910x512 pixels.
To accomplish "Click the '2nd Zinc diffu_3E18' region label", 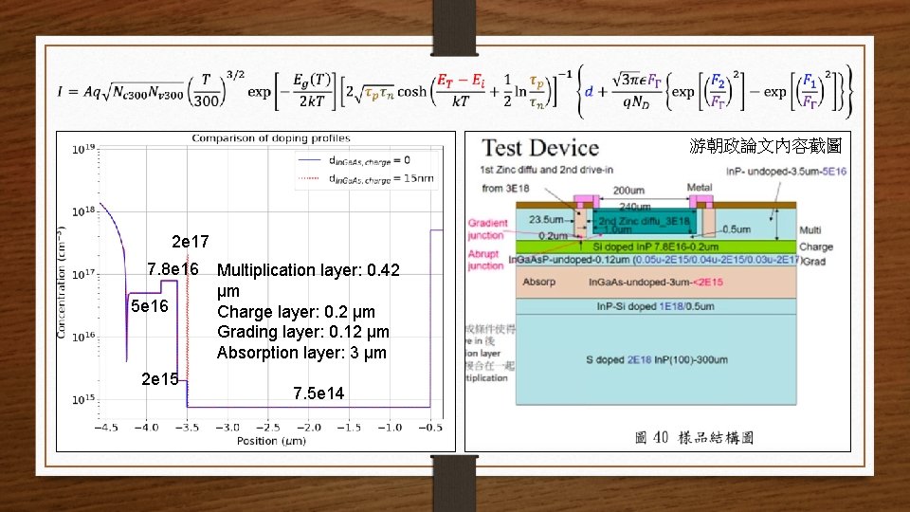I will (645, 221).
